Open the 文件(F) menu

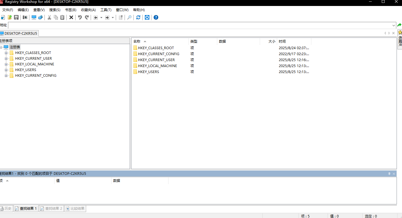pos(8,10)
